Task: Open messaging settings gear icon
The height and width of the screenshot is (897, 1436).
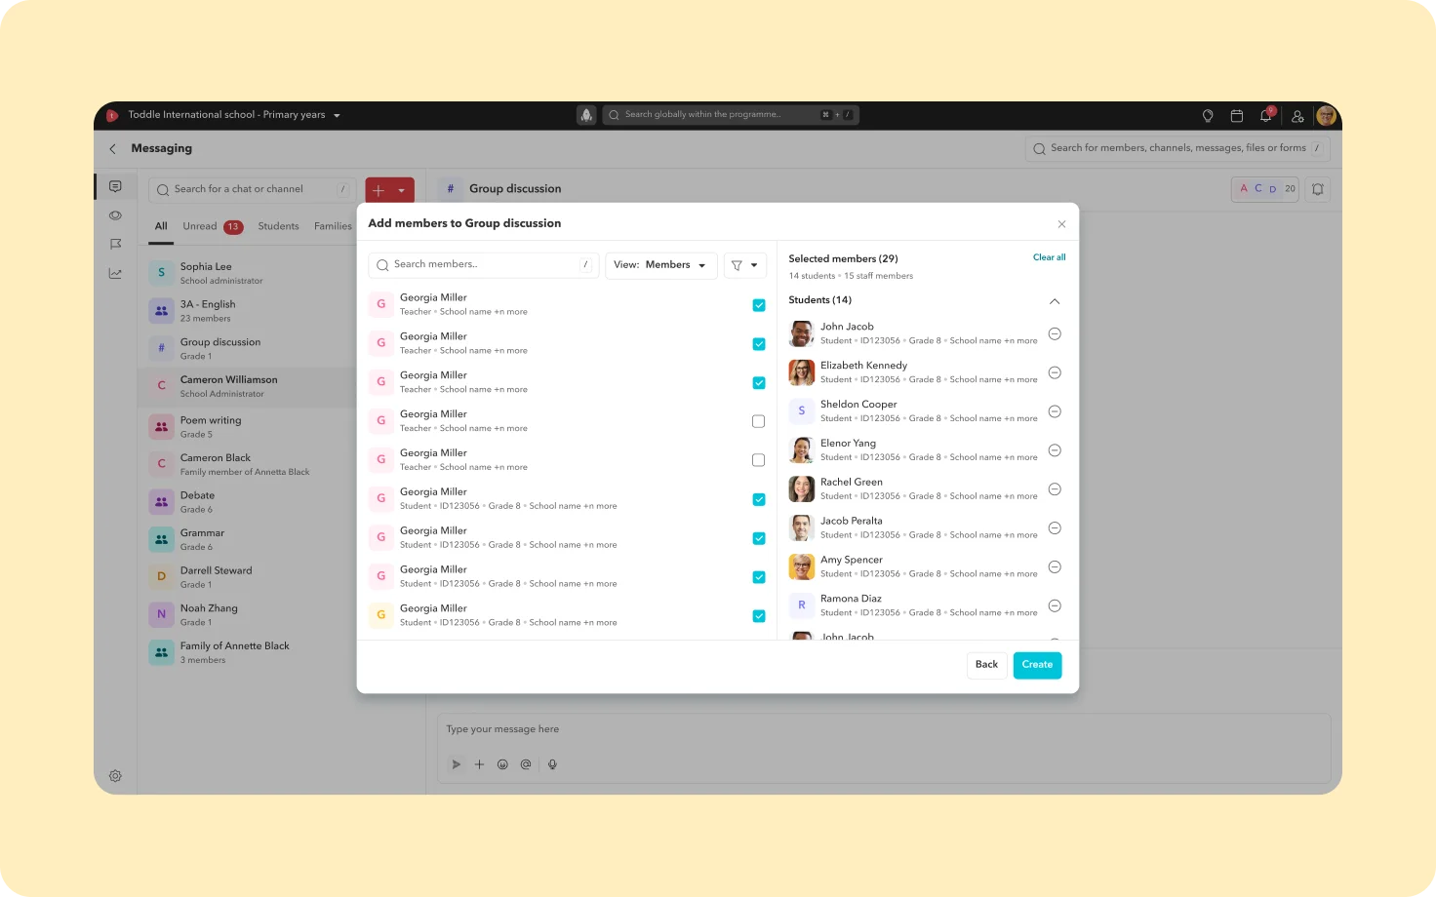Action: [115, 776]
